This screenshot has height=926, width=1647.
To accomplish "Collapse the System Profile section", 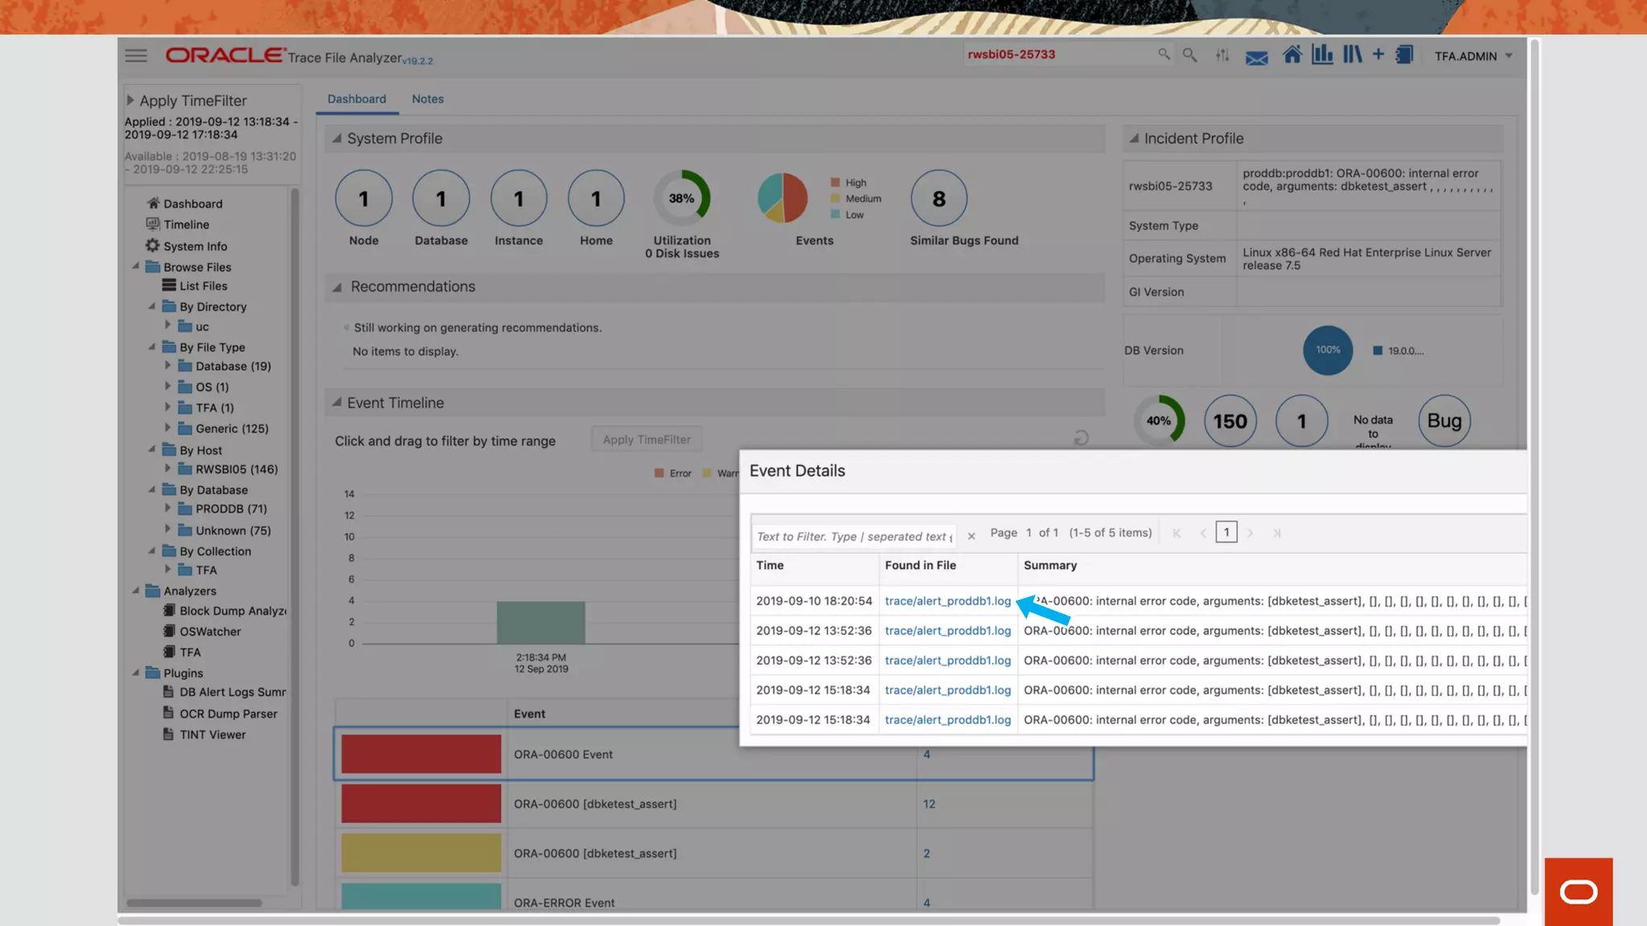I will [x=337, y=138].
